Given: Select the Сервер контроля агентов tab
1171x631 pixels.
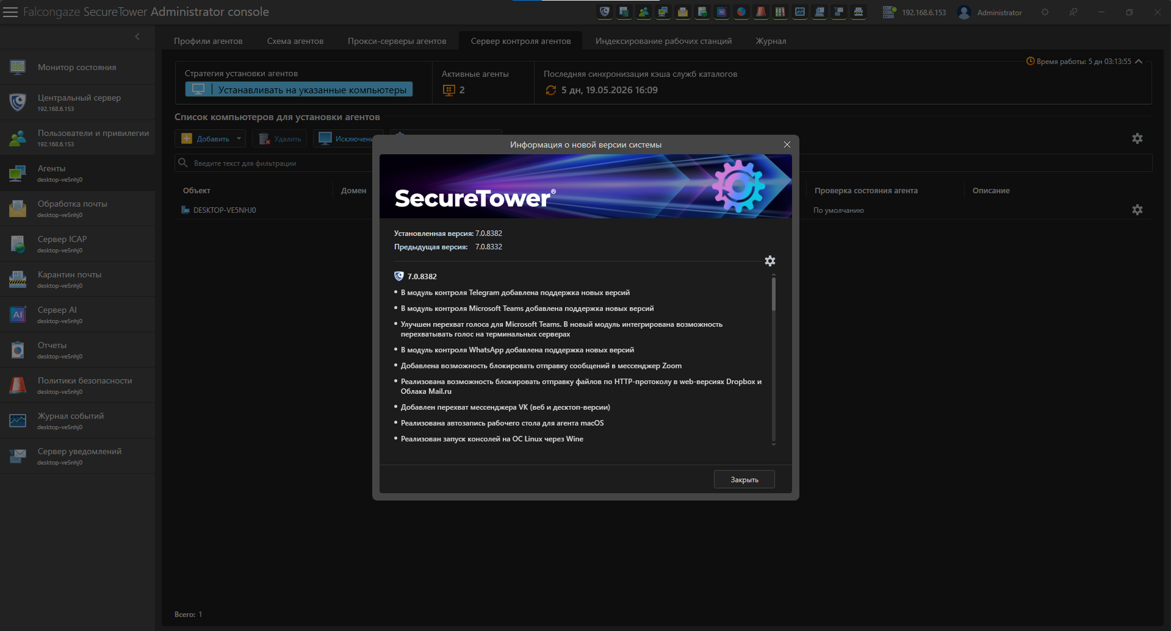Looking at the screenshot, I should (x=521, y=41).
